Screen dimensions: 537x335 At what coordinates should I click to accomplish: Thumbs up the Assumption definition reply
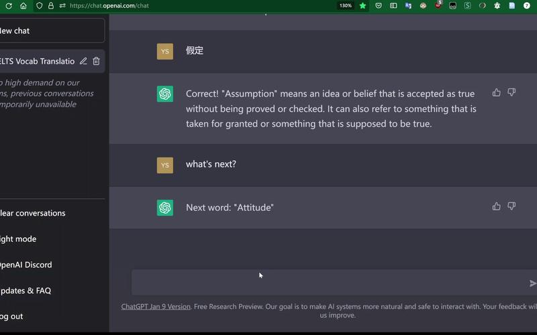pyautogui.click(x=497, y=92)
